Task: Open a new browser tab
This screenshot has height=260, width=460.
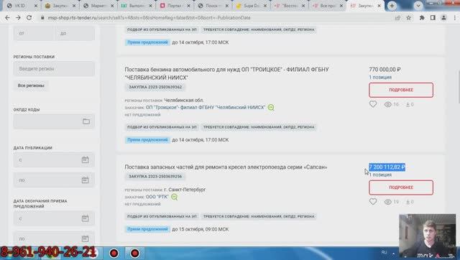Action: click(392, 6)
